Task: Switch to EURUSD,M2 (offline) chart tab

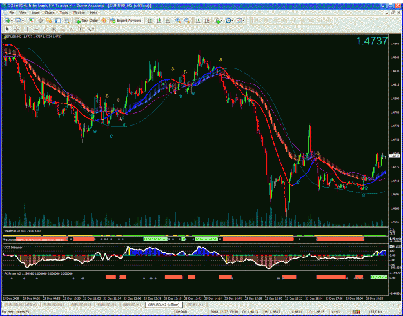Action: (x=21, y=304)
